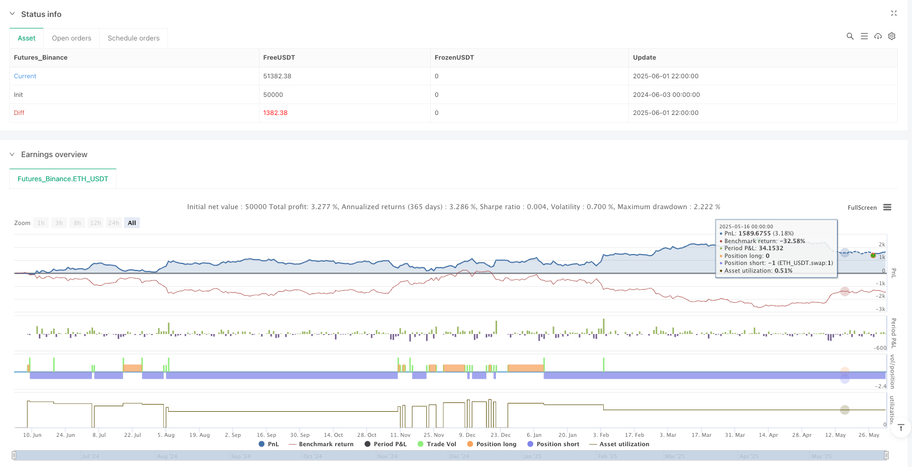Click the scroll-to-top arrow button
The image size is (912, 467).
(901, 428)
